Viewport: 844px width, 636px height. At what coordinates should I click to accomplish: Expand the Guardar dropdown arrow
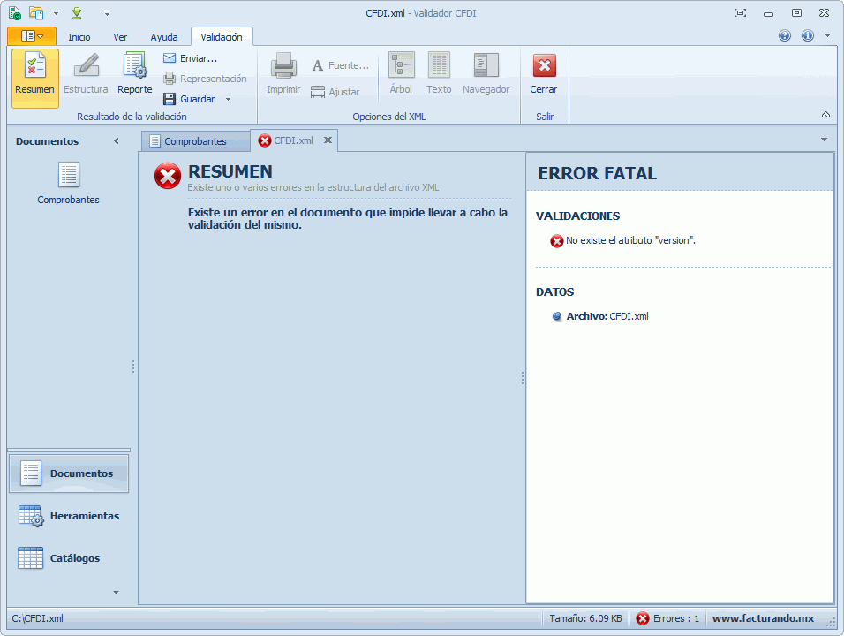228,99
